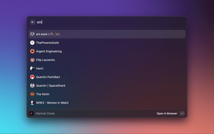Click the Starknet Chads lightning icon
This screenshot has width=214, height=134.
(31, 114)
